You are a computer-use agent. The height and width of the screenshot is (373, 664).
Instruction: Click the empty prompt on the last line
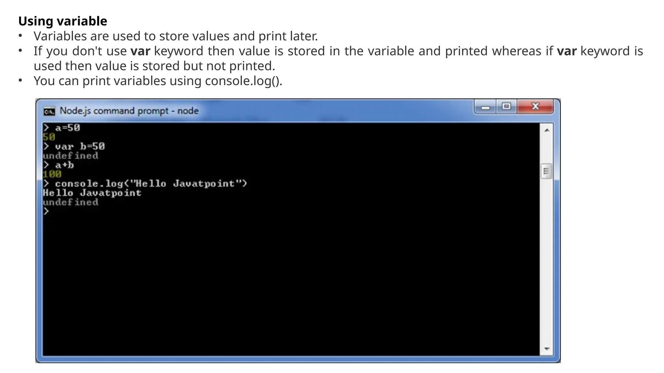(46, 211)
